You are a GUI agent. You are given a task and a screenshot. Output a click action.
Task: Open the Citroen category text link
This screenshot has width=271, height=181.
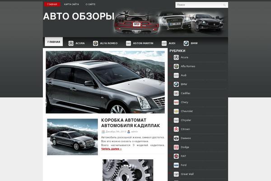point(185,129)
